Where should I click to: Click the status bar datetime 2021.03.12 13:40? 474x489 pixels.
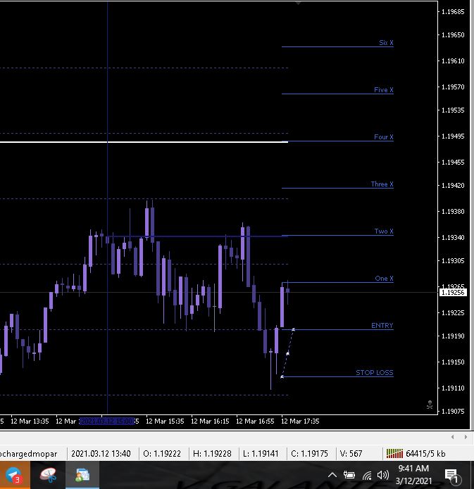click(x=101, y=453)
